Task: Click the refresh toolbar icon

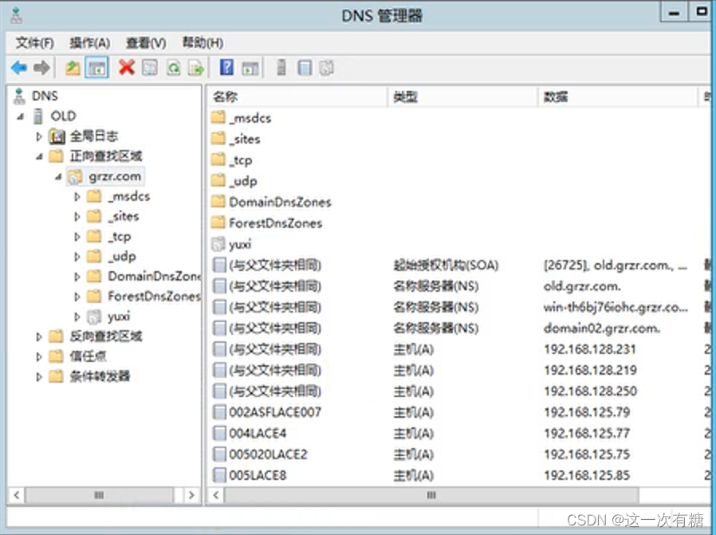Action: [x=174, y=68]
